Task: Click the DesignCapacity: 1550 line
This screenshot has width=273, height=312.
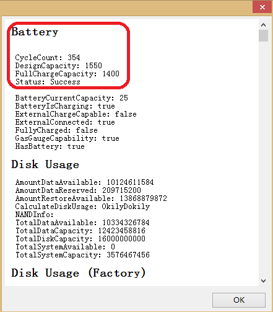Action: click(58, 66)
